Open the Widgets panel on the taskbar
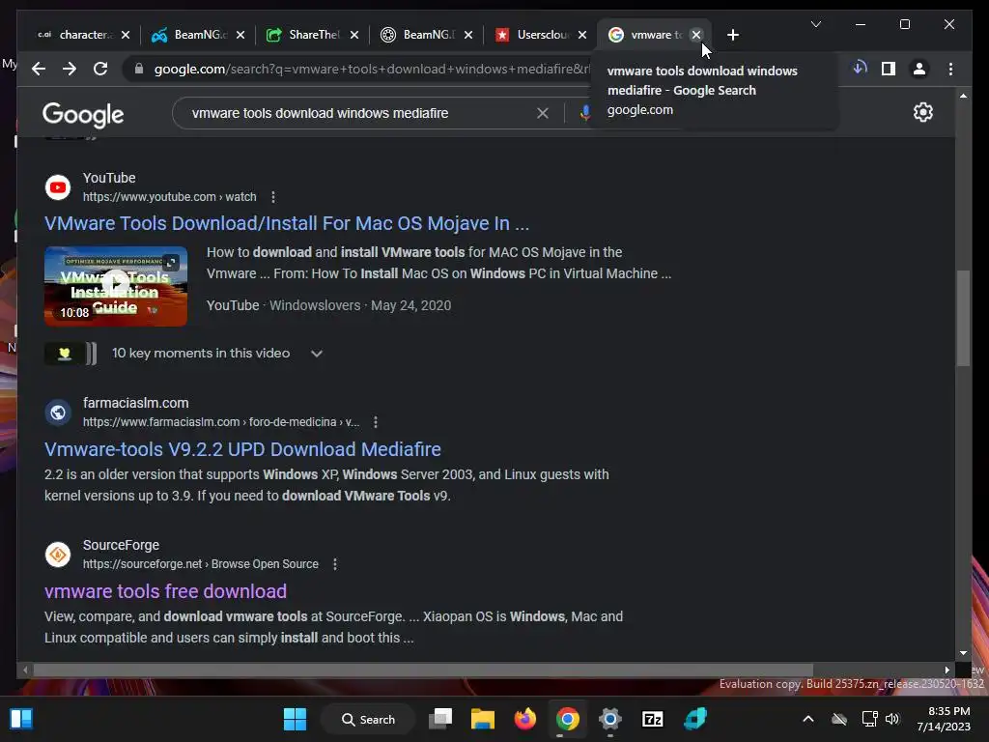Screen dimensions: 989x742 point(21,719)
